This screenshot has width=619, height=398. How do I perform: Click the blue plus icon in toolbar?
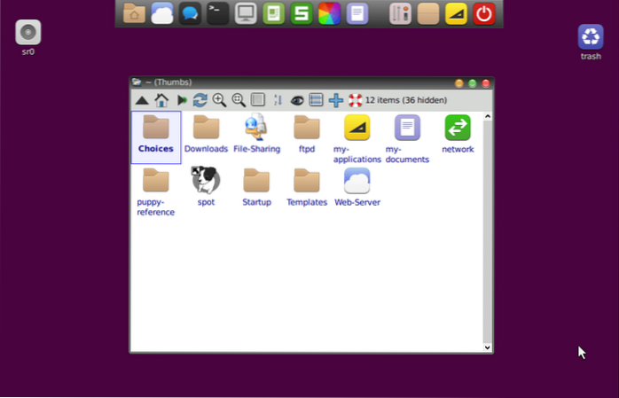pos(335,101)
